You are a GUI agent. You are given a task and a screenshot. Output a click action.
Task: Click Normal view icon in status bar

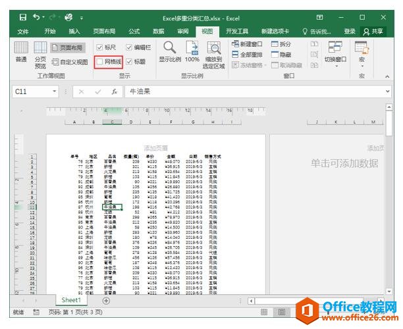click(x=264, y=312)
